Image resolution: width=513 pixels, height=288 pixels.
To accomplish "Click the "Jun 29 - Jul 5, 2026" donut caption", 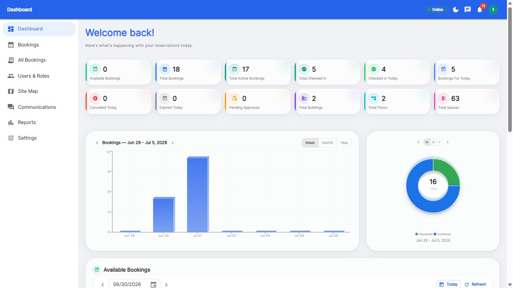I will pyautogui.click(x=433, y=240).
